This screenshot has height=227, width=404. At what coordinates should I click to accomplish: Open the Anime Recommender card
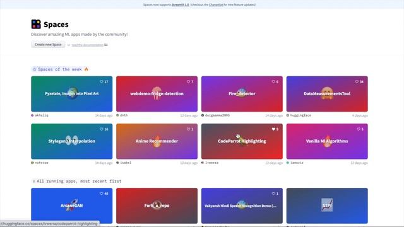pos(157,141)
